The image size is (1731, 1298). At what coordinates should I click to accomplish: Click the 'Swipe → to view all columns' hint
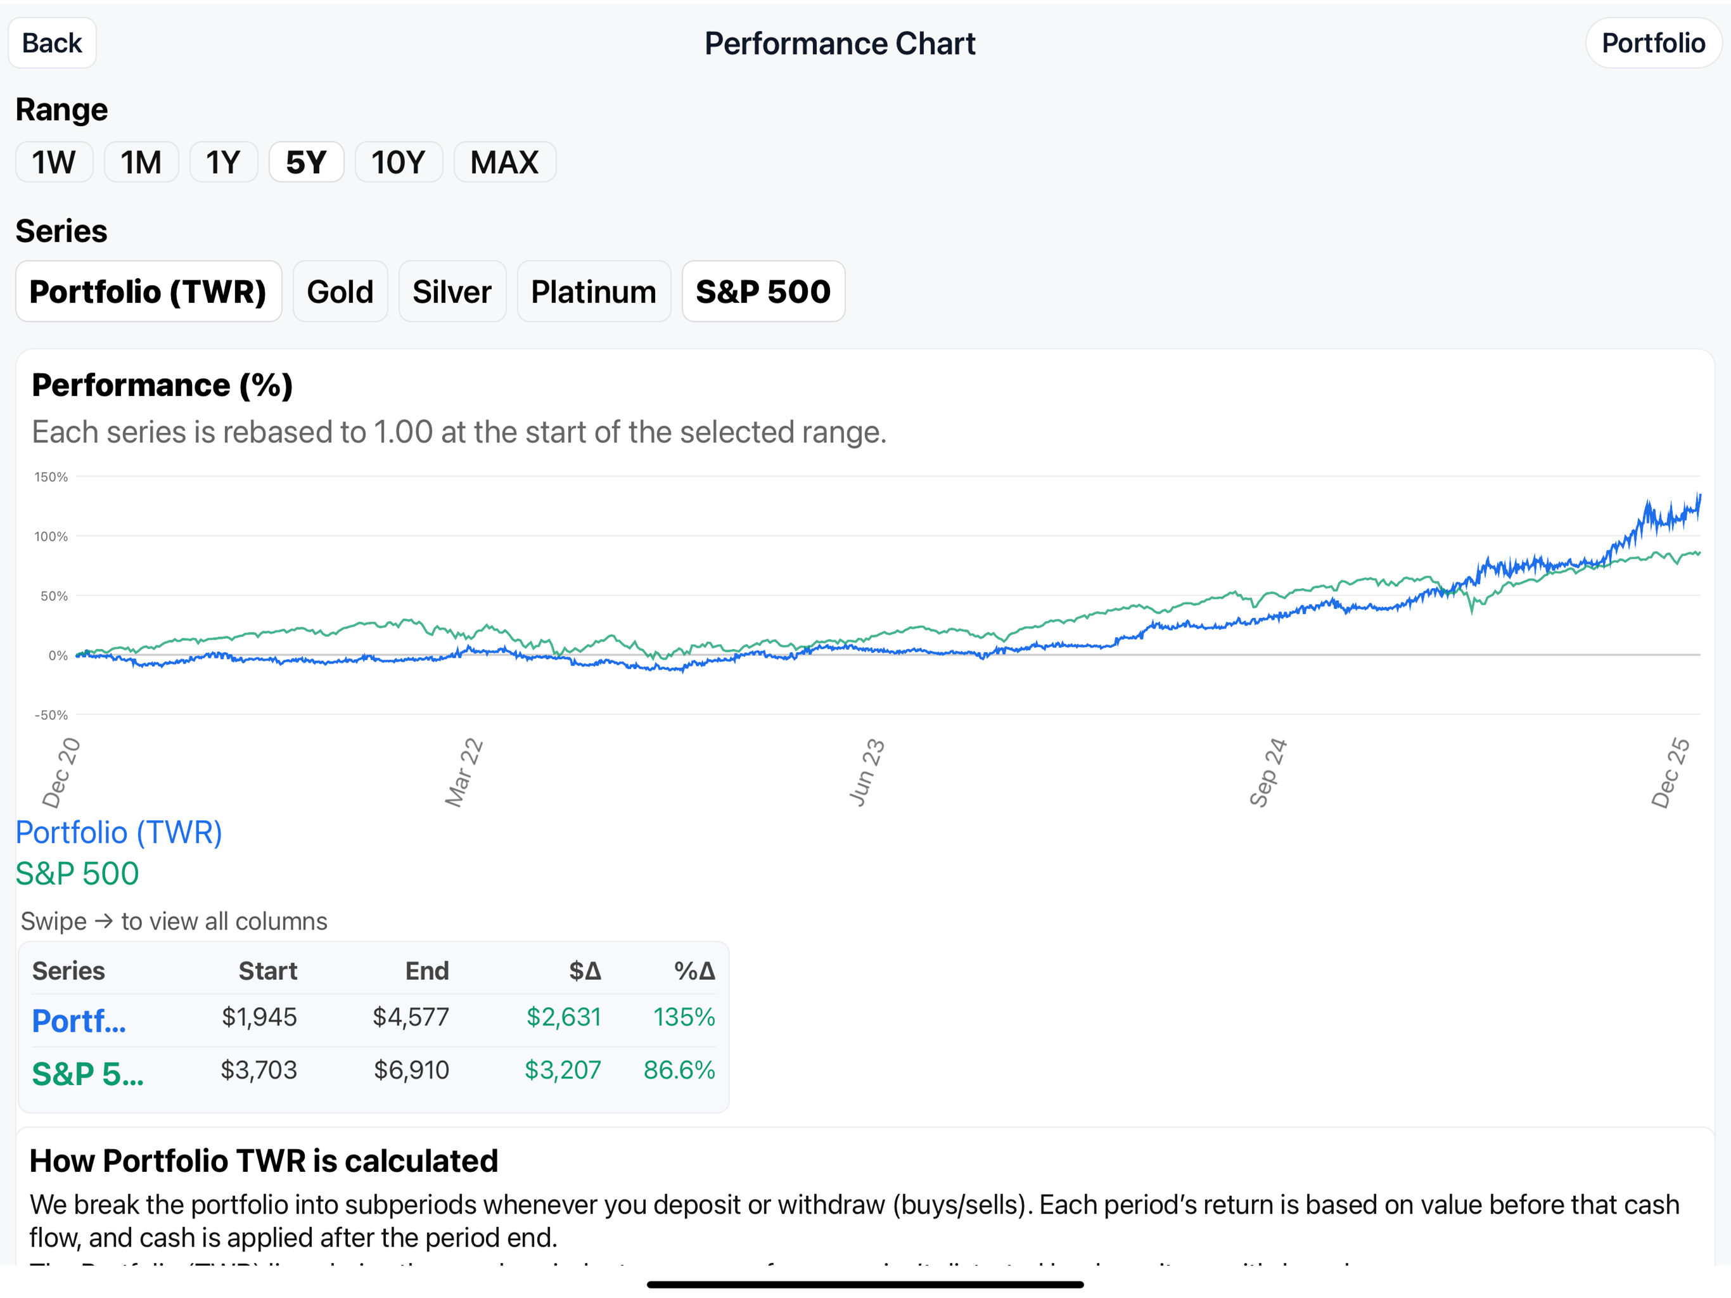pos(174,922)
